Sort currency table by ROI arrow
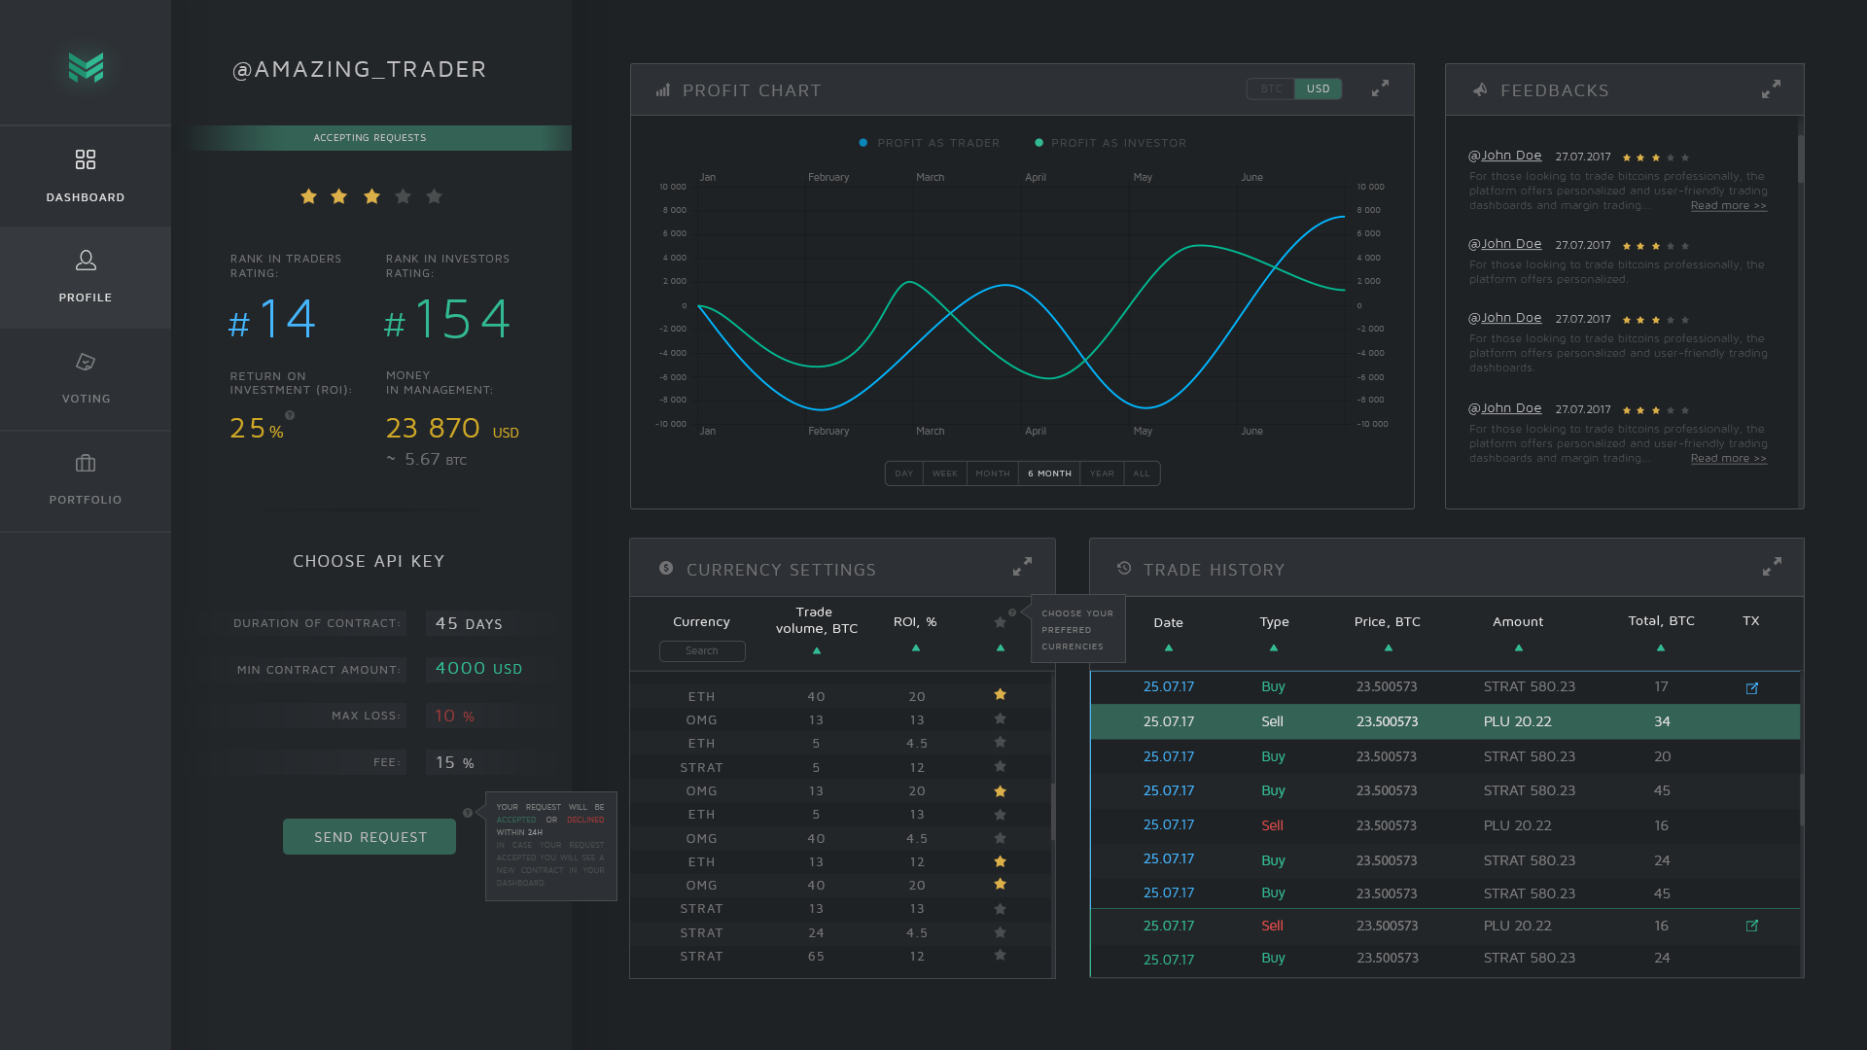The width and height of the screenshot is (1867, 1050). point(915,647)
